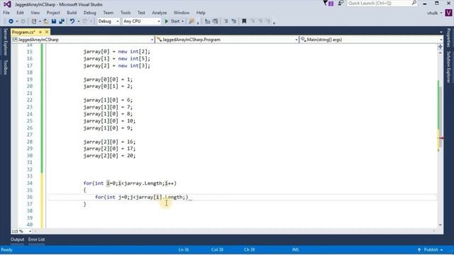Switch to the Output tab
This screenshot has width=454, height=255.
[17, 239]
